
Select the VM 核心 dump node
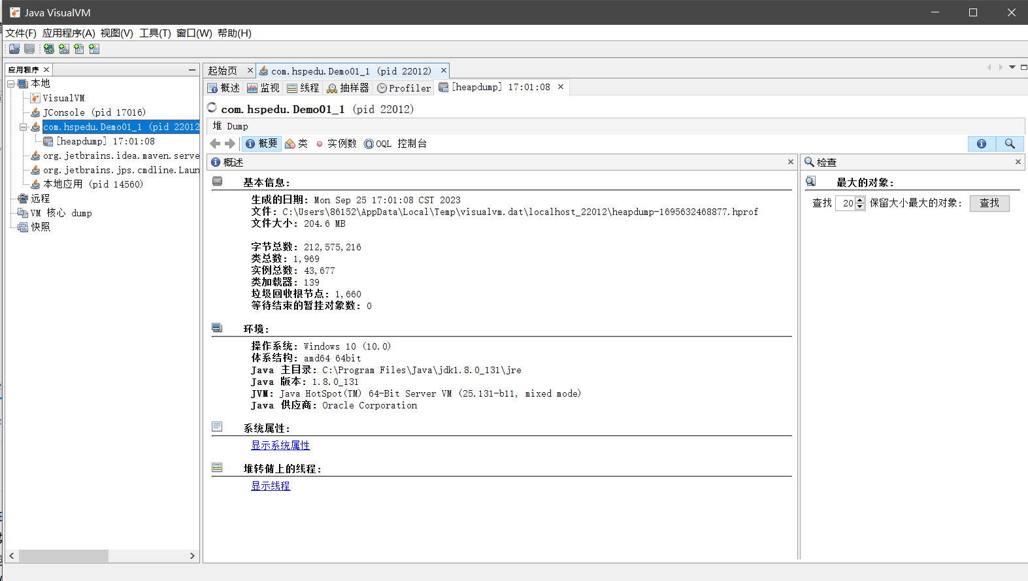pos(61,213)
